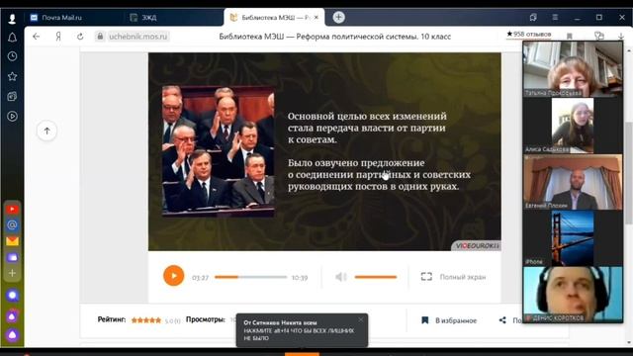Rate lesson using the stars
Viewport: 633px width, 356px height.
pos(146,320)
